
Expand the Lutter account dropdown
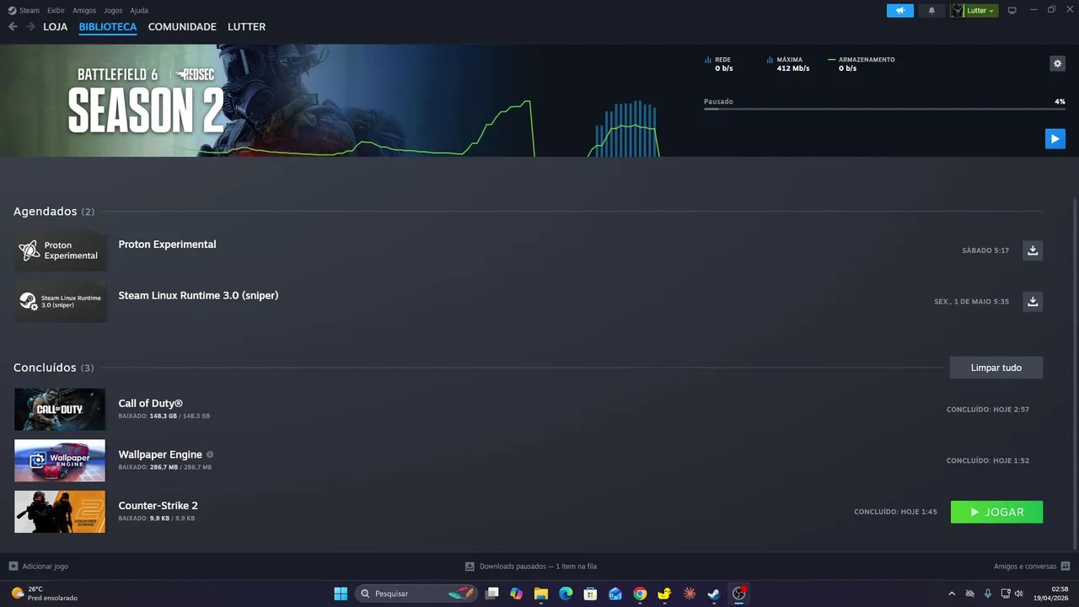[x=980, y=10]
